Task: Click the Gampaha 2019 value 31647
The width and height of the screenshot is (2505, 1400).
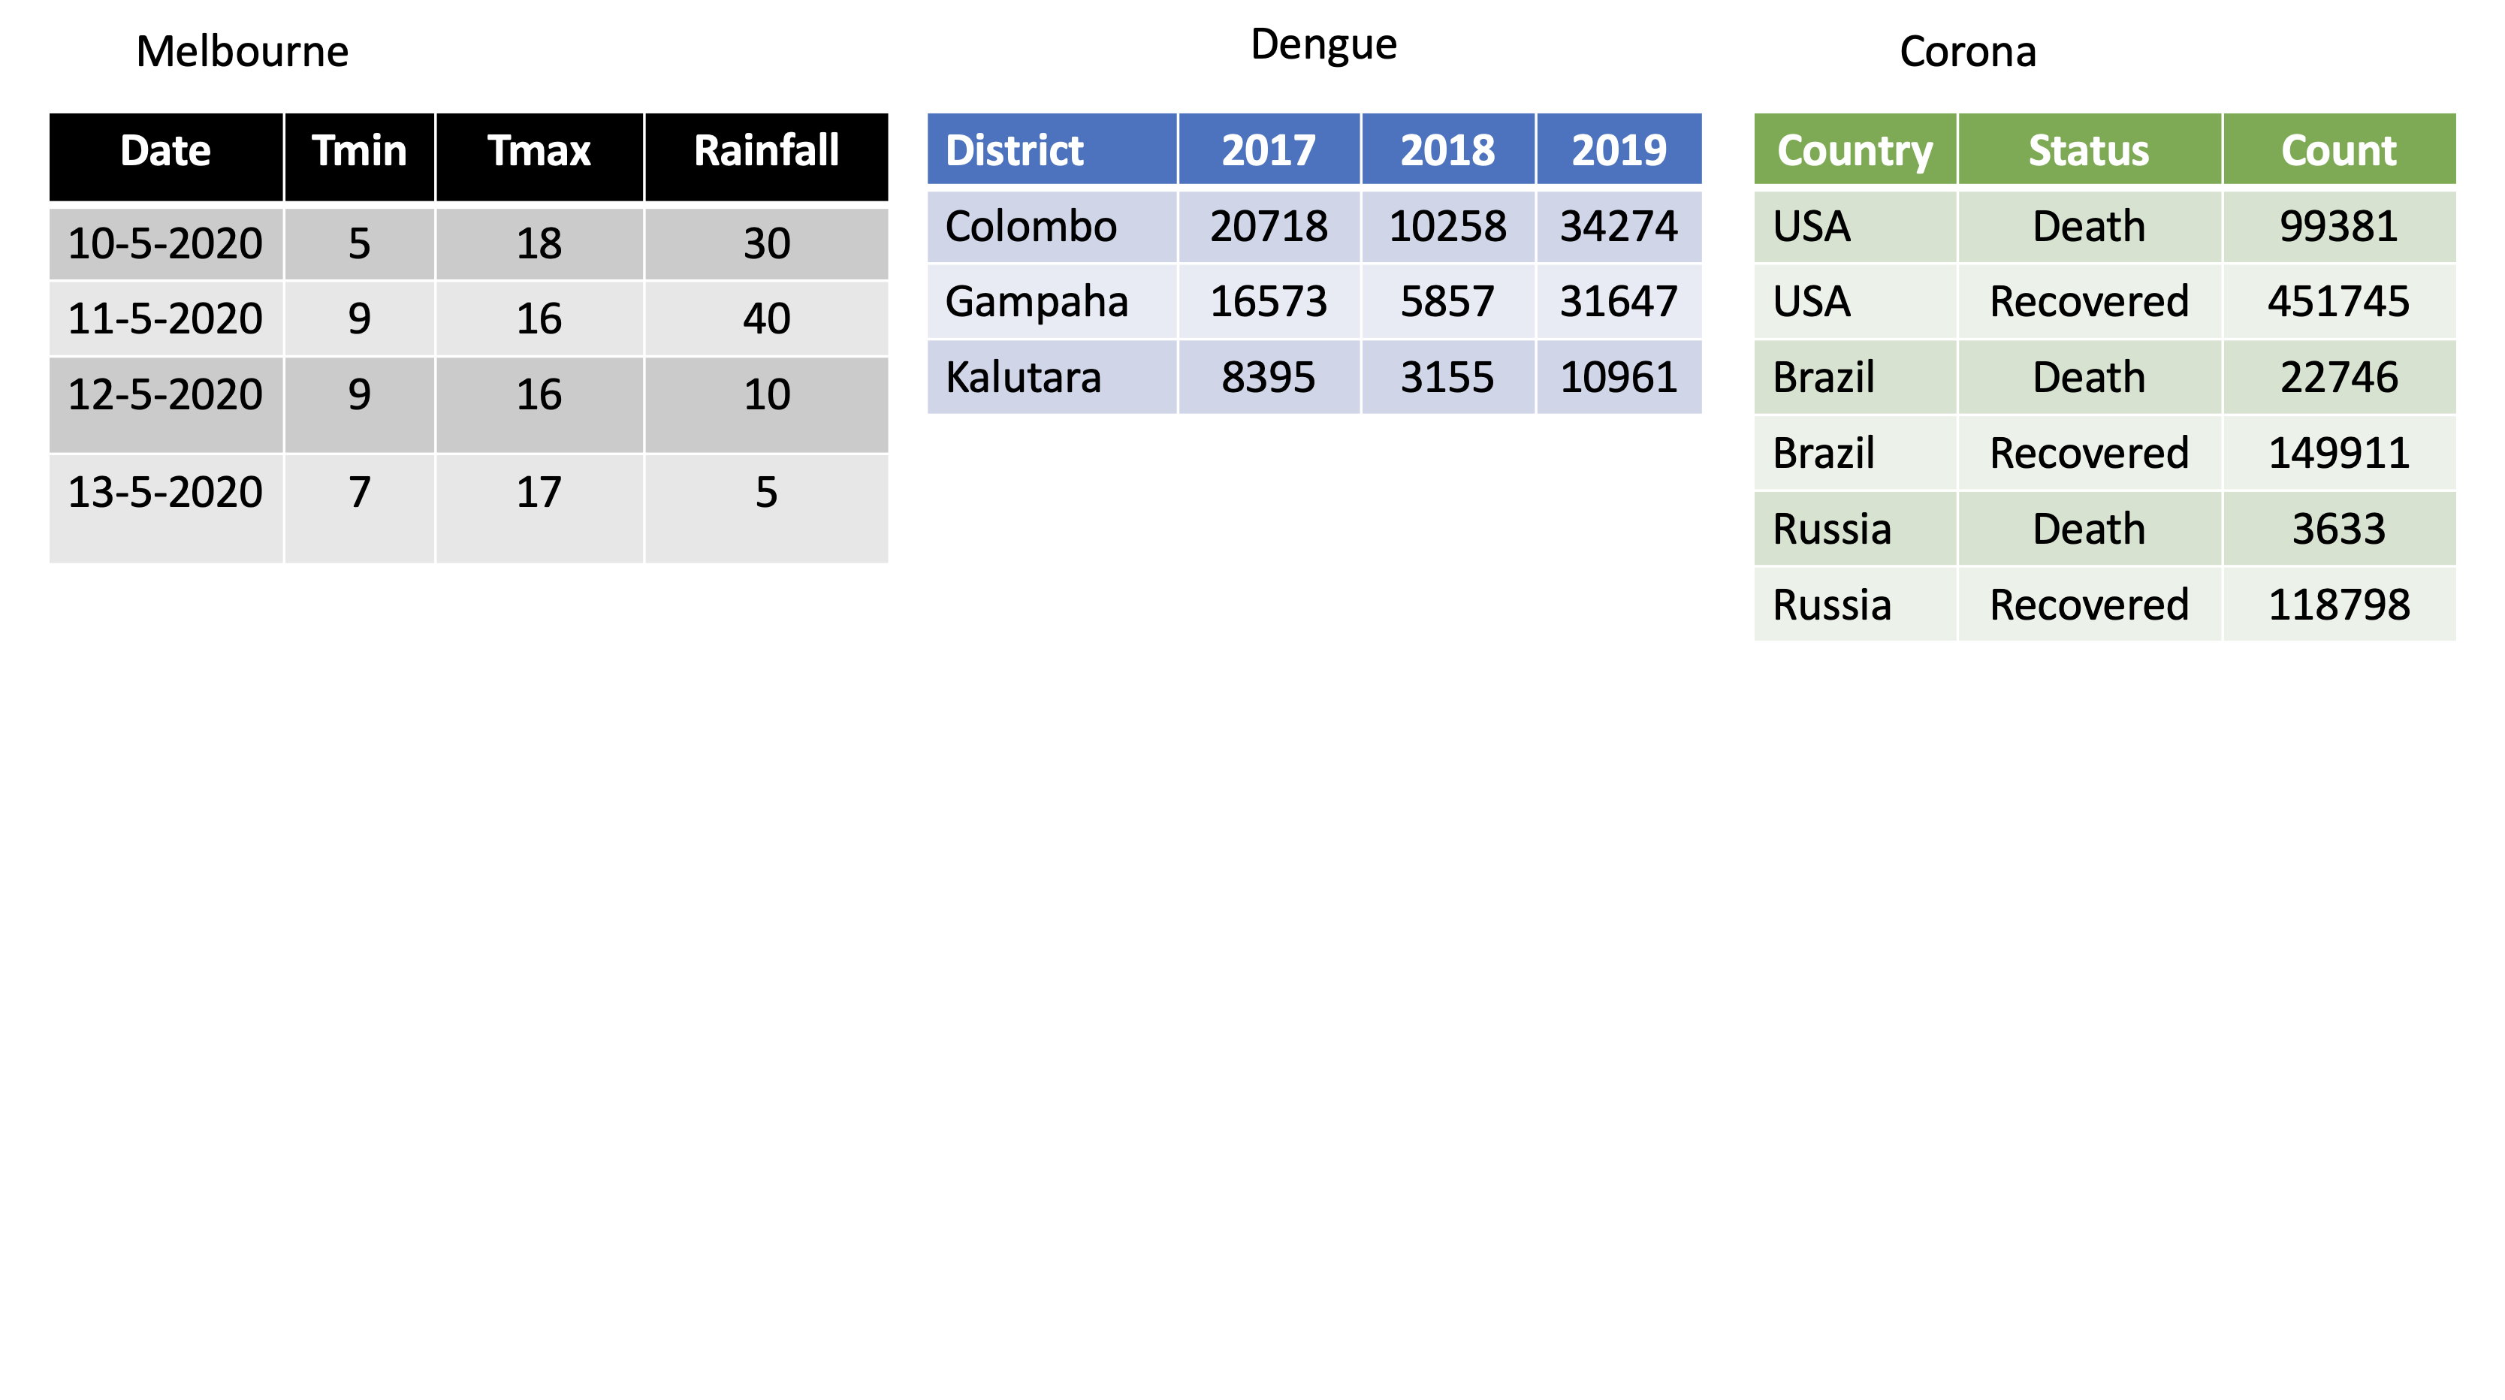Action: 1618,301
